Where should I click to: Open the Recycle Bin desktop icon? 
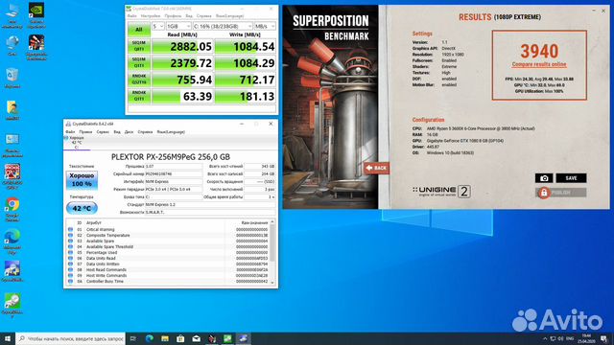[x=12, y=78]
